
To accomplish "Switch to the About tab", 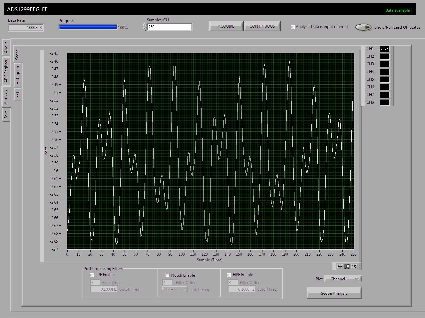I will click(x=6, y=48).
